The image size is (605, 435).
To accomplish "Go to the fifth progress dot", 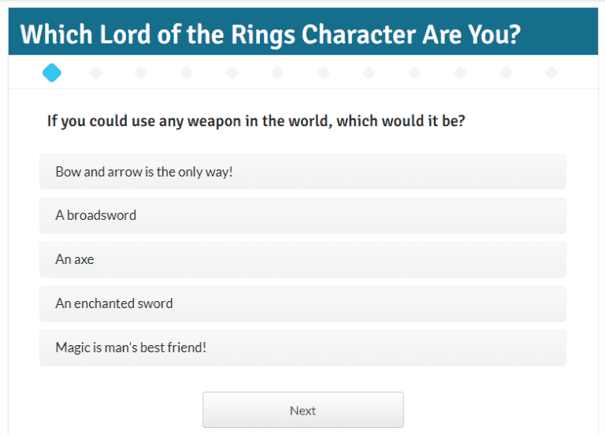I will point(232,73).
